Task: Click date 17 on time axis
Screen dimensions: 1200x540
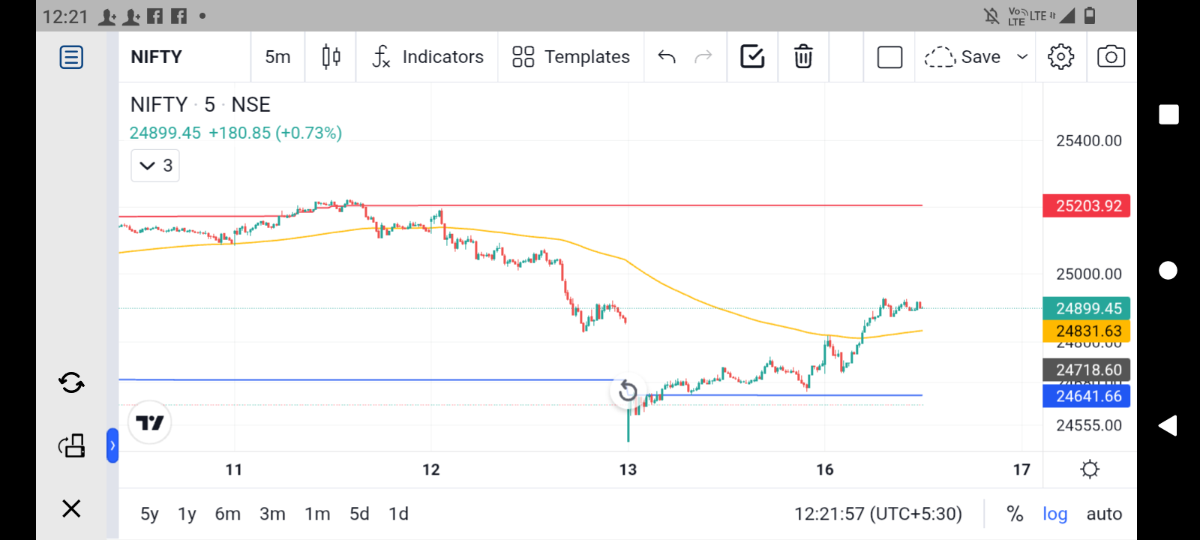Action: pyautogui.click(x=1021, y=469)
